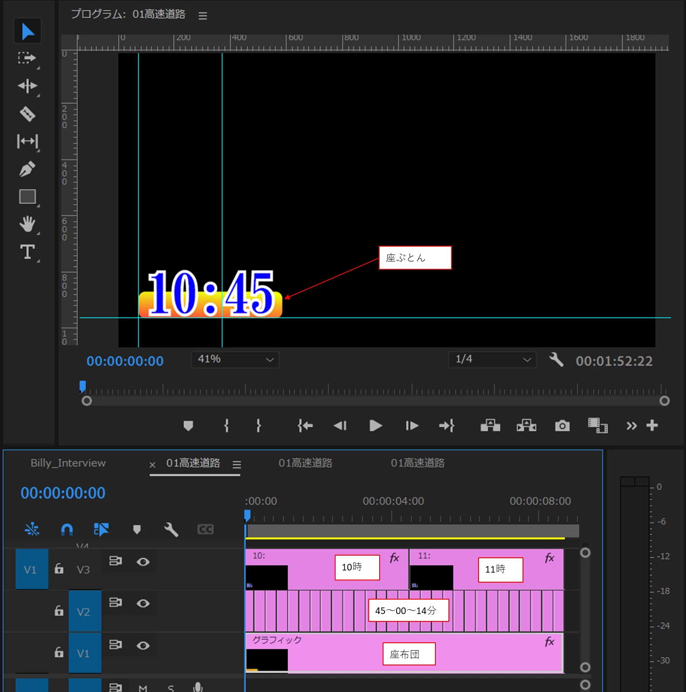Go to Out point

447,426
